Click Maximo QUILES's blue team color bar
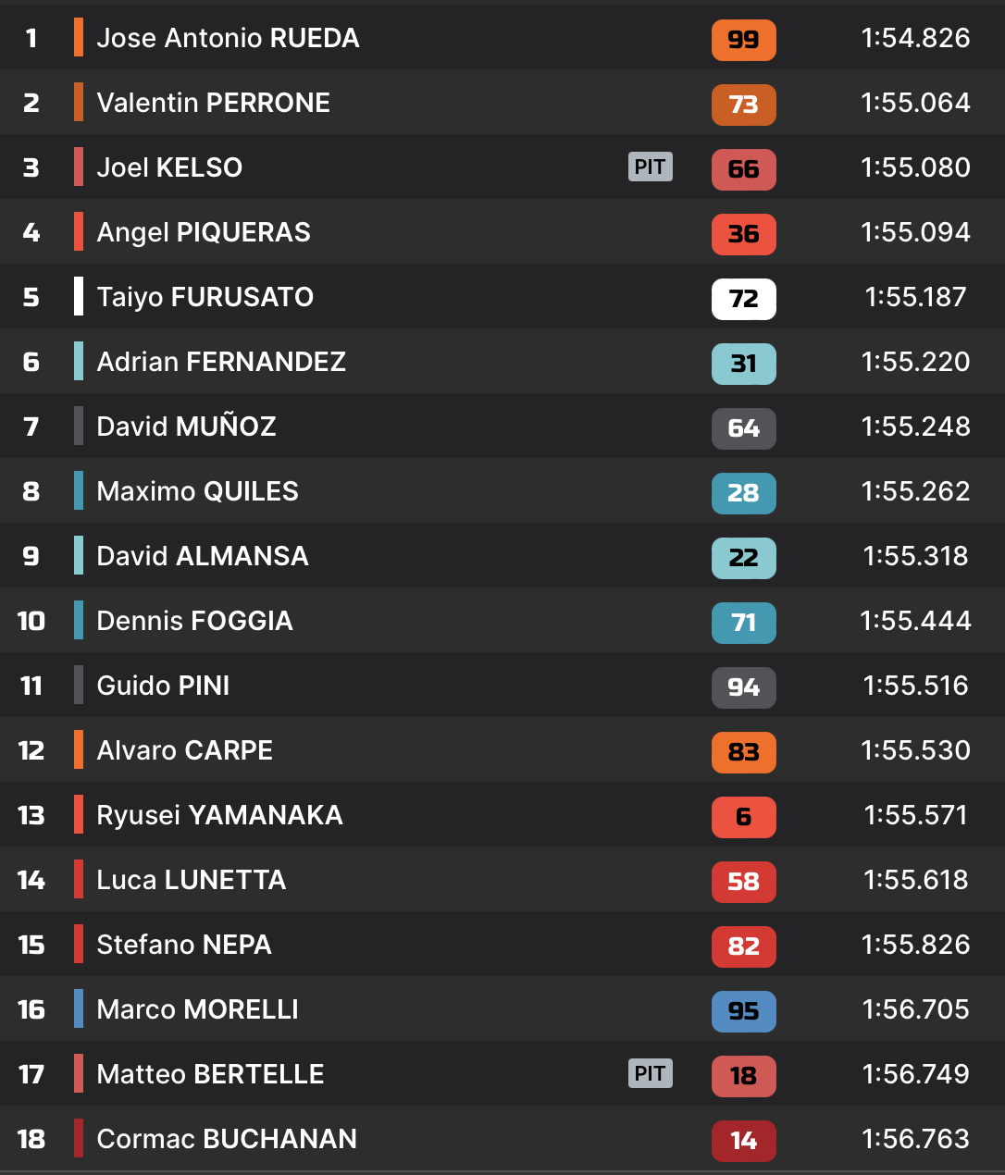 tap(79, 490)
